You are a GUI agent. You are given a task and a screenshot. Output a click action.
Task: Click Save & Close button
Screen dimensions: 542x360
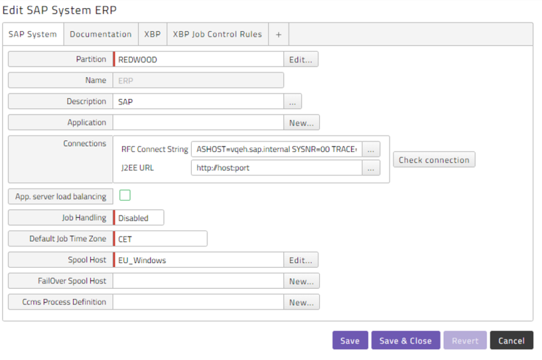[406, 340]
